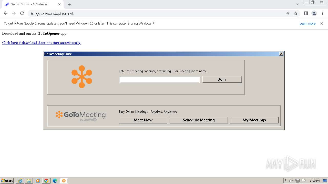Click the GoToMeeting Suite title bar text

58,54
